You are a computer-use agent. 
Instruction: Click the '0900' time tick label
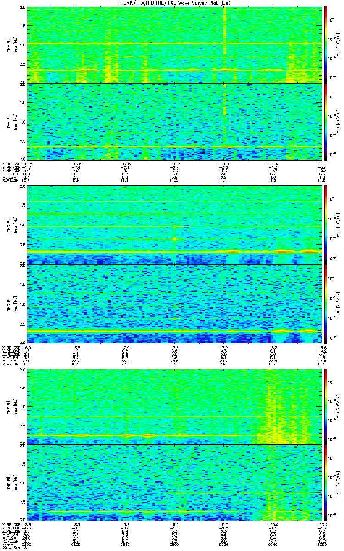tap(175, 545)
